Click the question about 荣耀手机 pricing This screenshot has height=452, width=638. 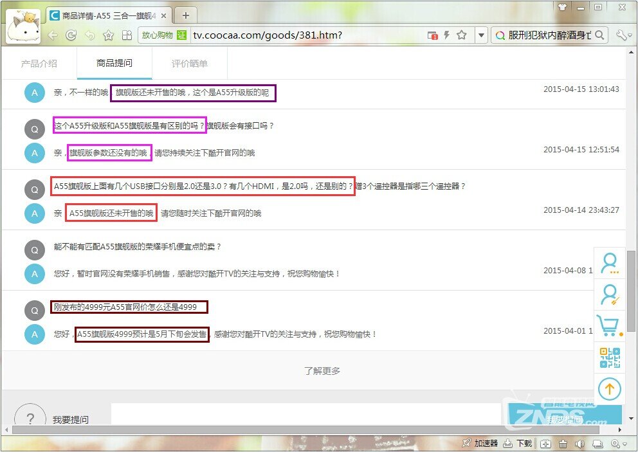138,246
